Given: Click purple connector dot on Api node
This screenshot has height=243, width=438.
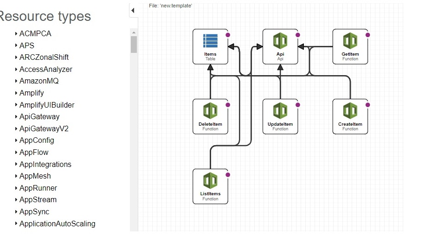Looking at the screenshot, I should point(298,35).
